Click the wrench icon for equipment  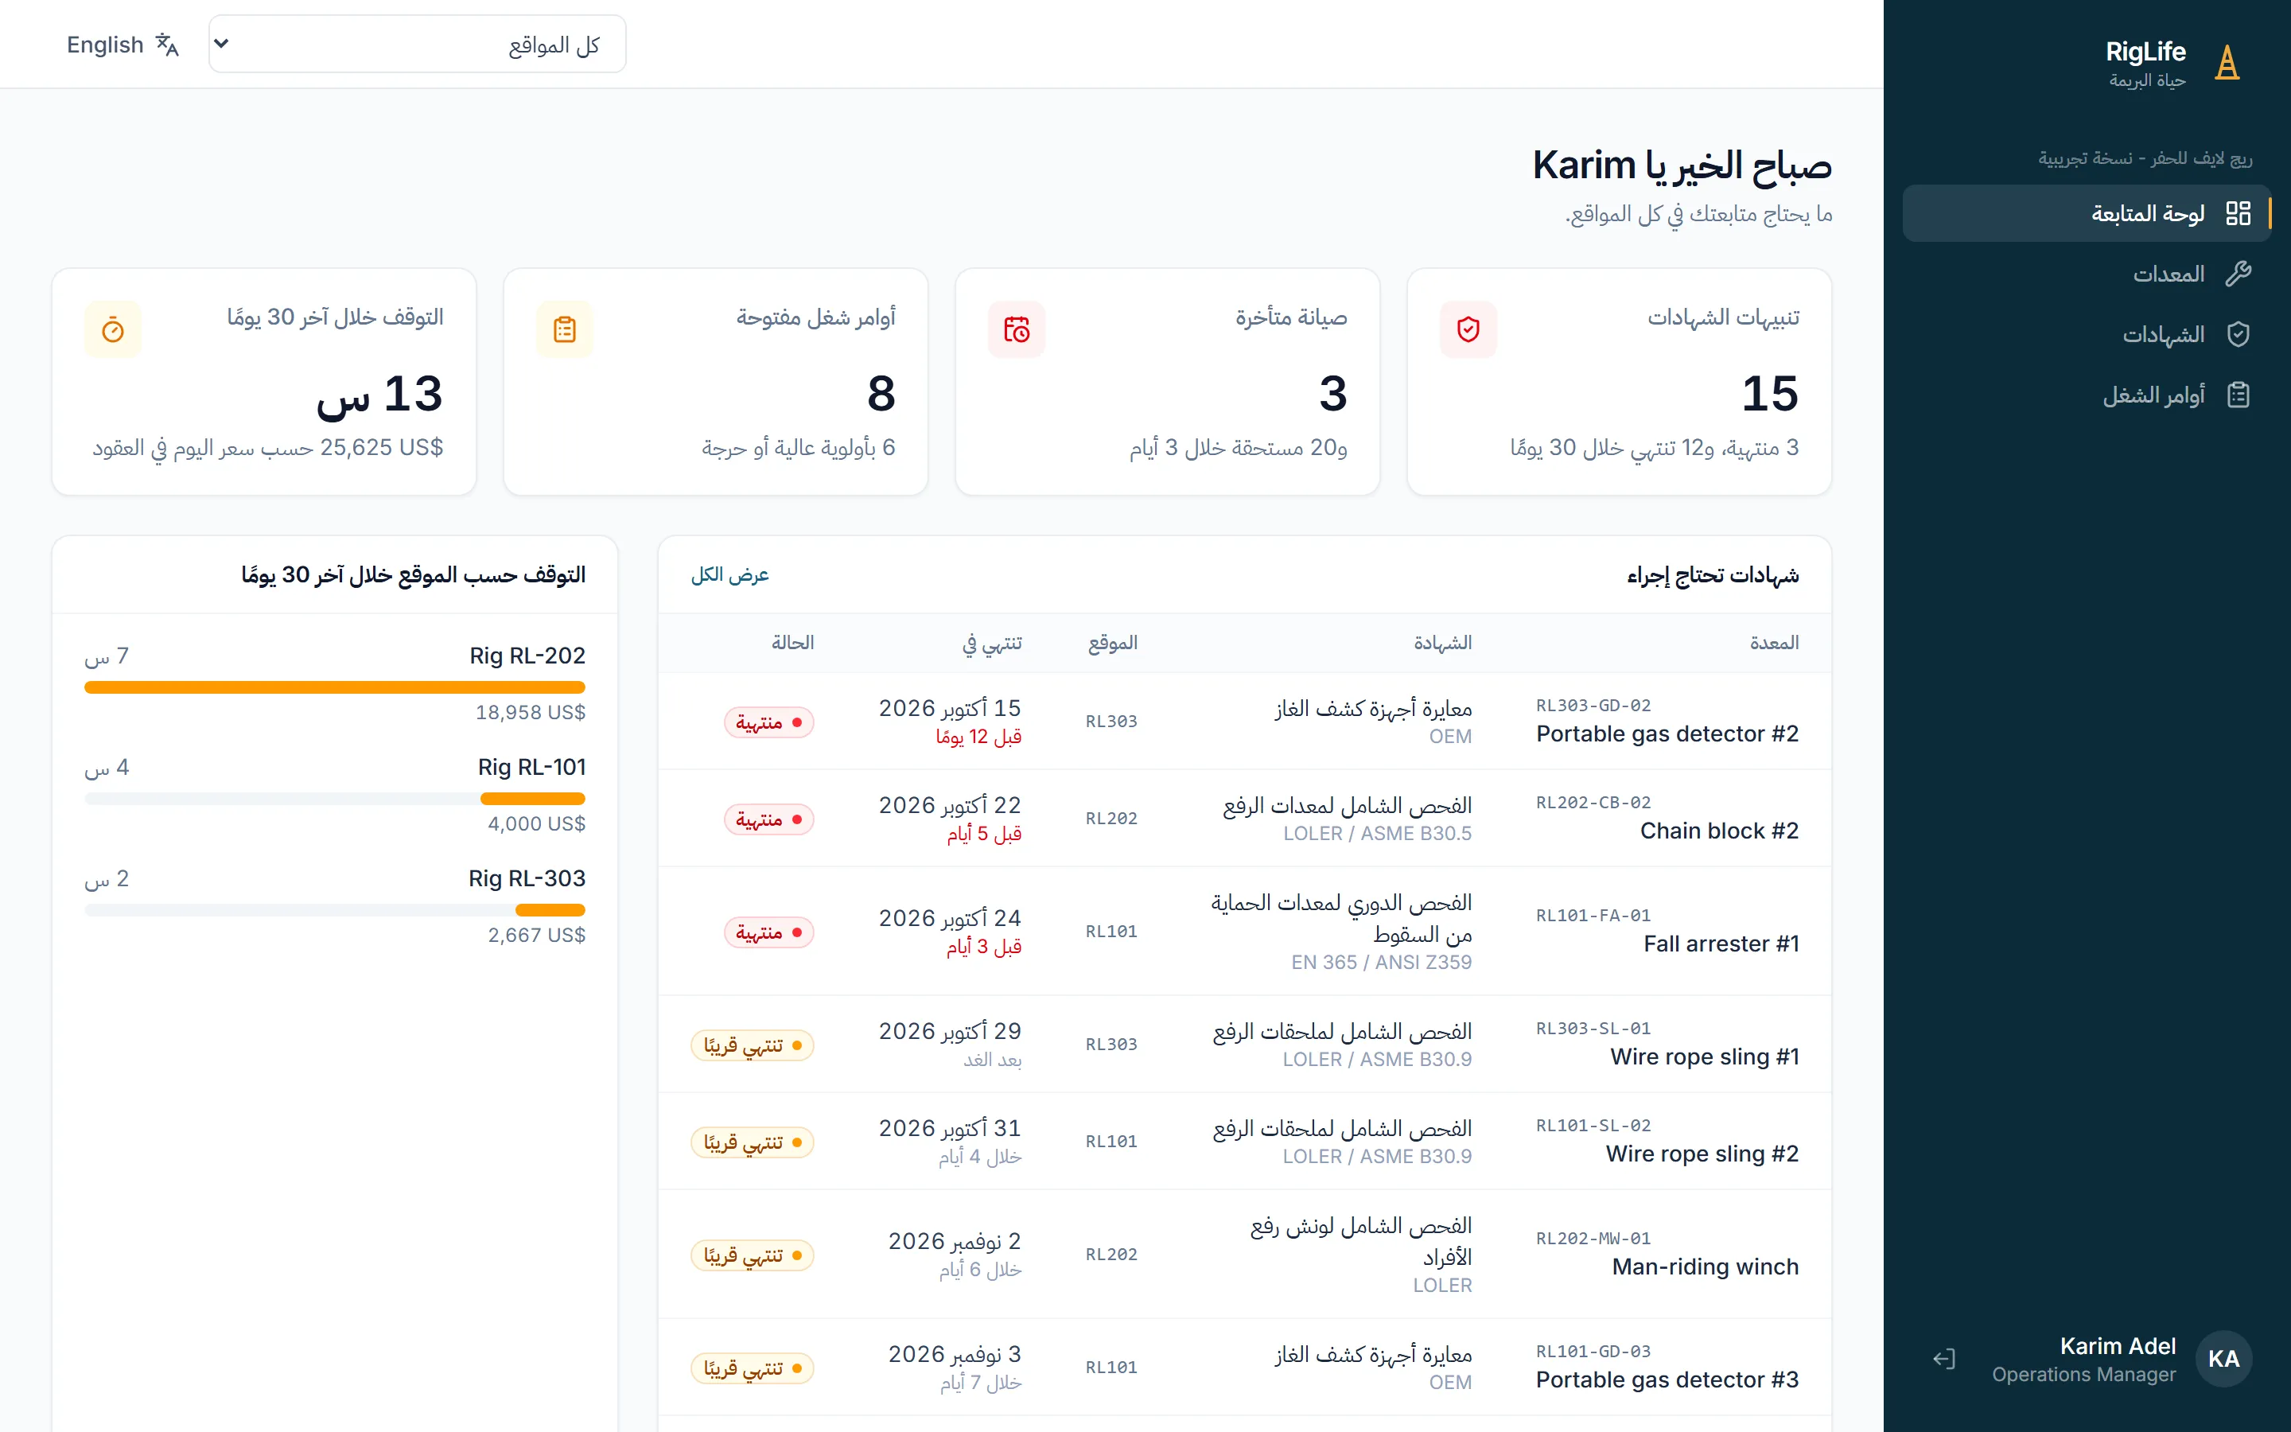tap(2238, 274)
